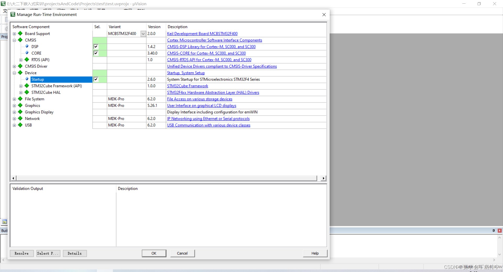503x272 pixels.
Task: Uncheck the DSP component checkbox
Action: [x=96, y=47]
